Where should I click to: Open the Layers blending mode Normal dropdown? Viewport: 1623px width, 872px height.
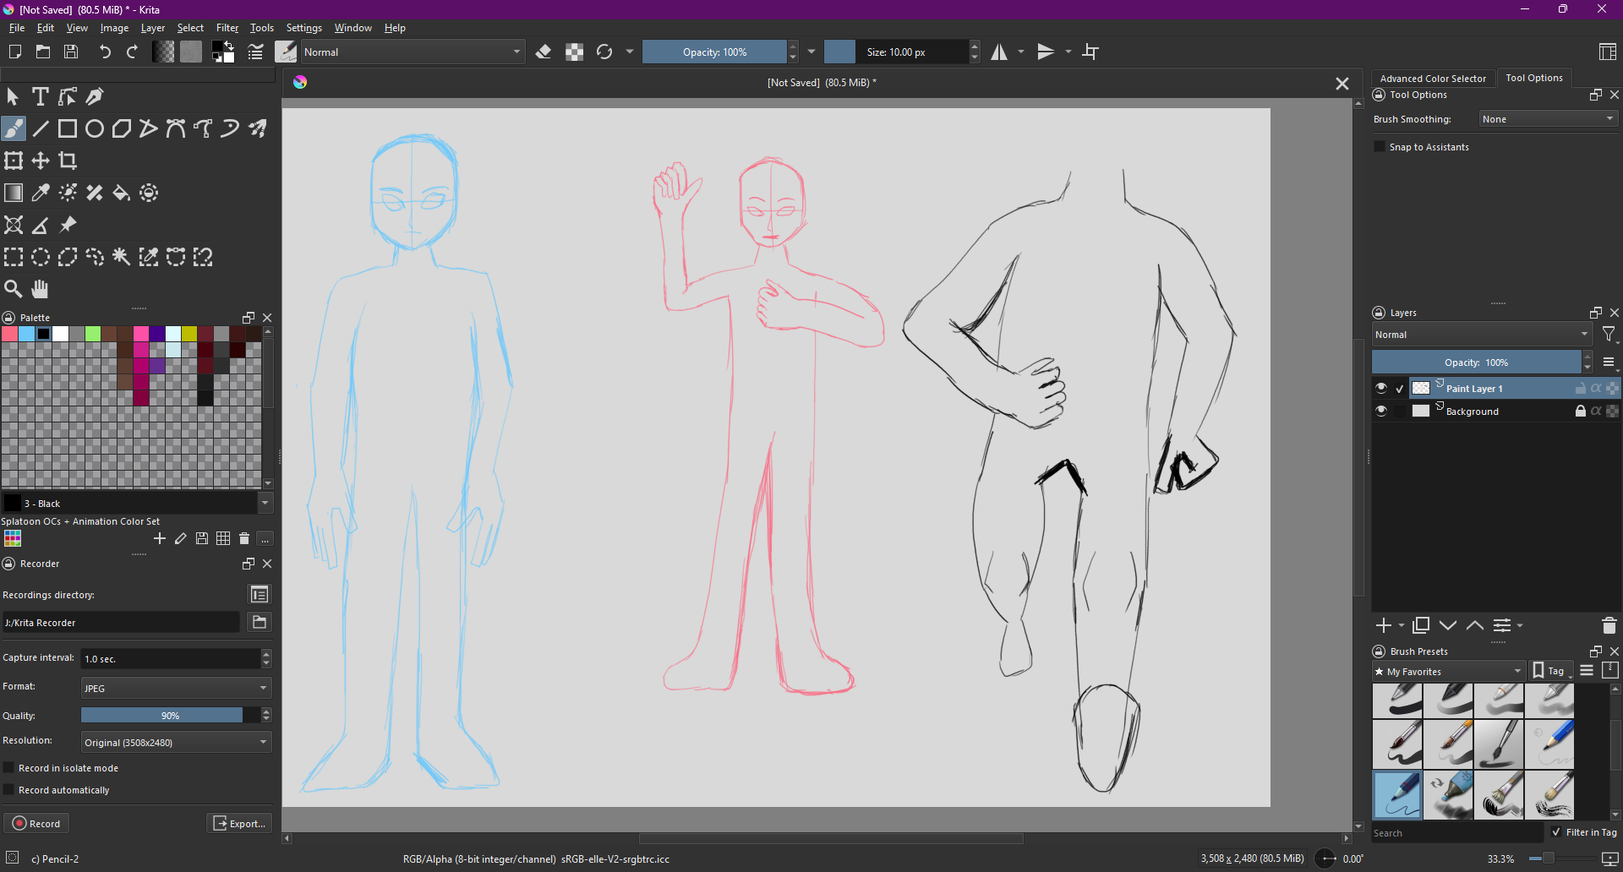[1482, 335]
